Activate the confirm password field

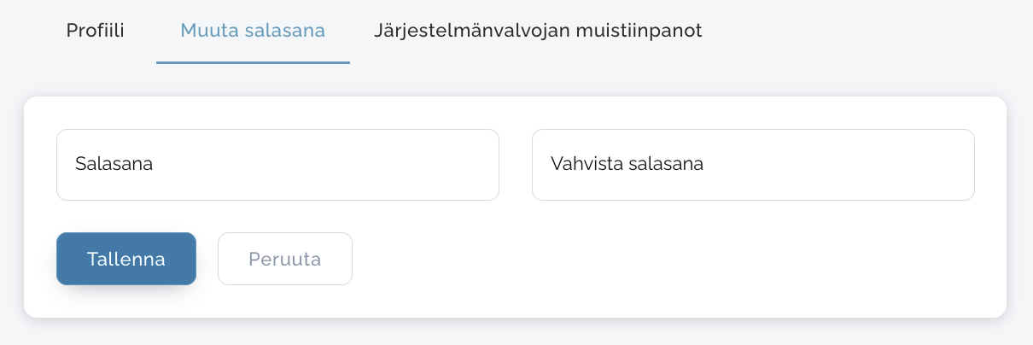pos(753,165)
